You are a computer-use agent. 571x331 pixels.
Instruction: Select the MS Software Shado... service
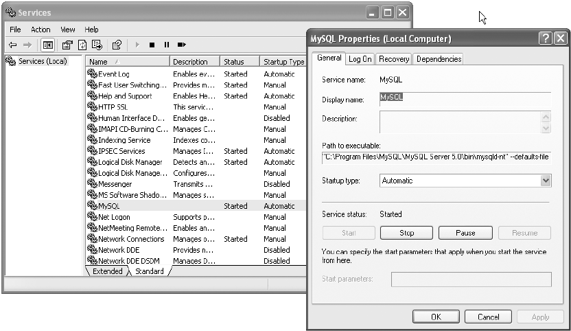[x=196, y=194]
